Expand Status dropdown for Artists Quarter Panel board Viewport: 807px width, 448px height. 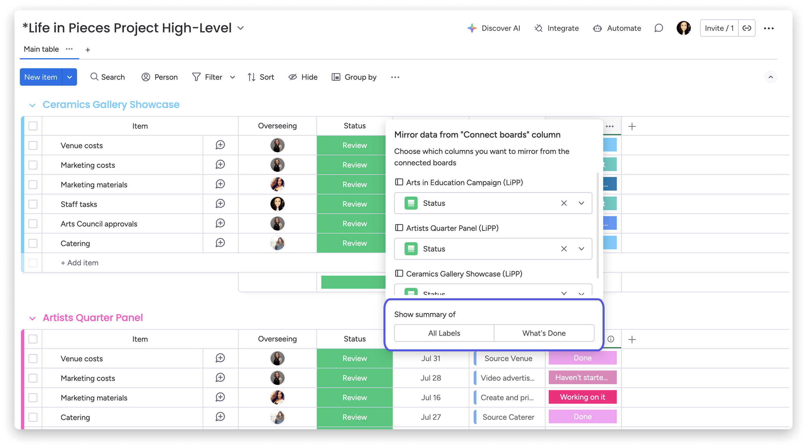[x=582, y=249]
